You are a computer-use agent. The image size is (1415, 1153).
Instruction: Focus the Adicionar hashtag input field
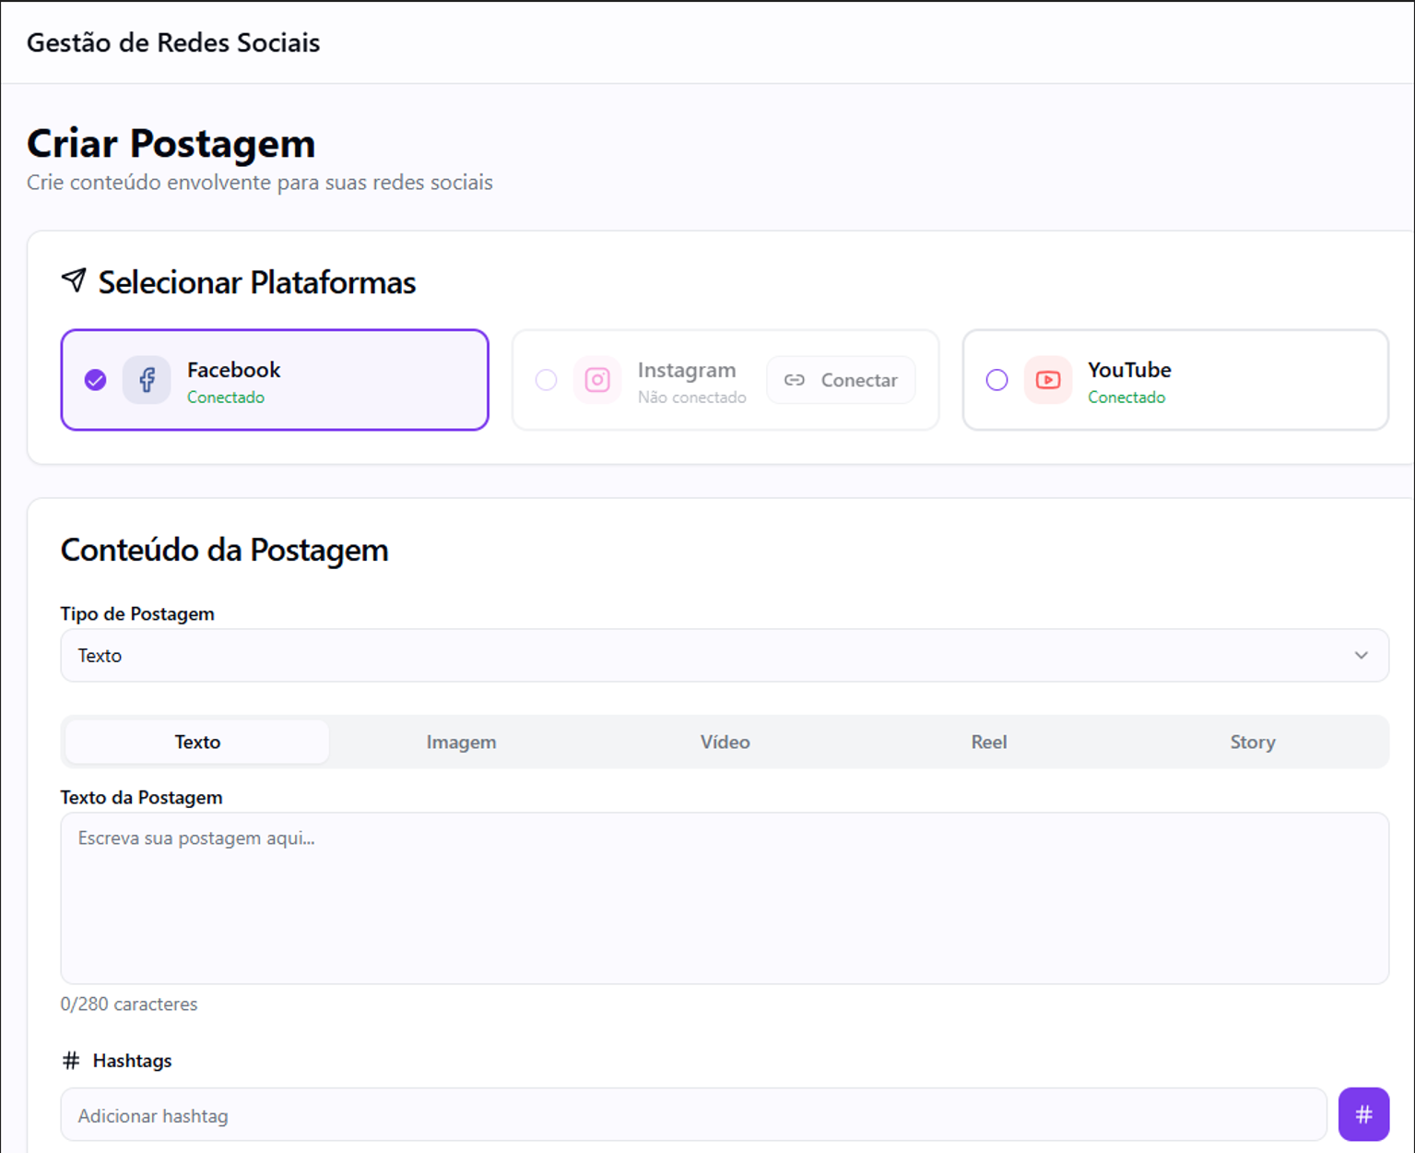point(692,1115)
